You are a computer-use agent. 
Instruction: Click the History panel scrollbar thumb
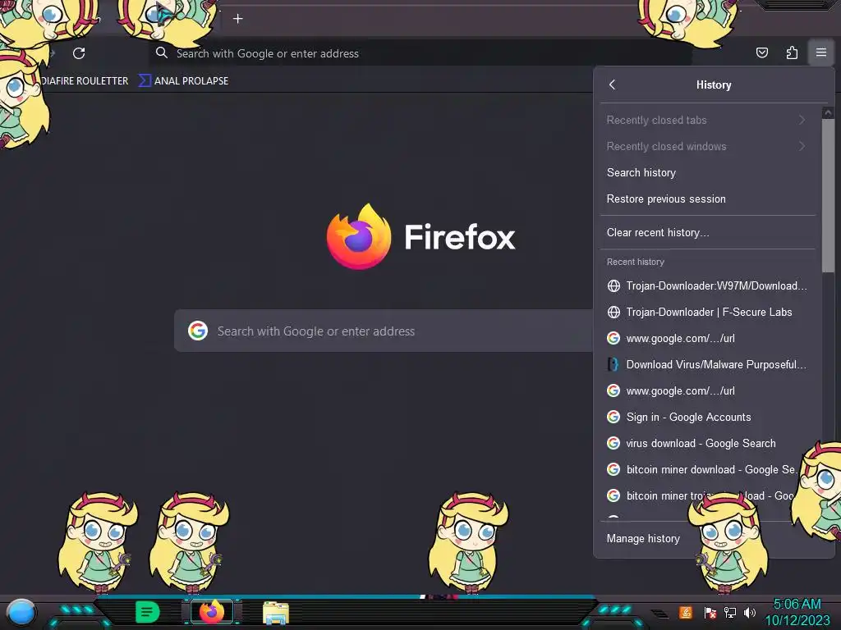(828, 195)
